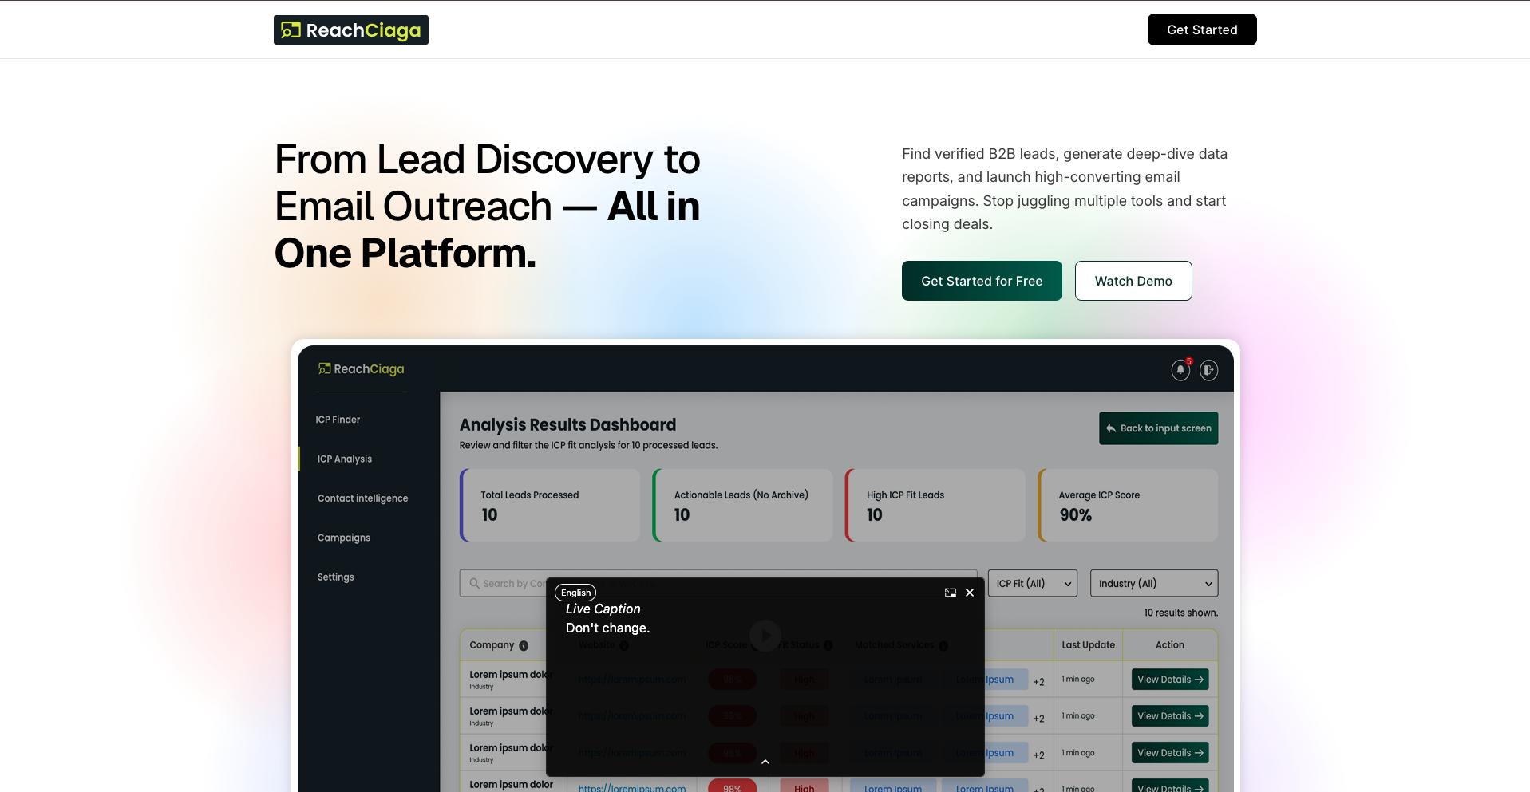1530x792 pixels.
Task: Open the Industry (All) dropdown
Action: [x=1153, y=584]
